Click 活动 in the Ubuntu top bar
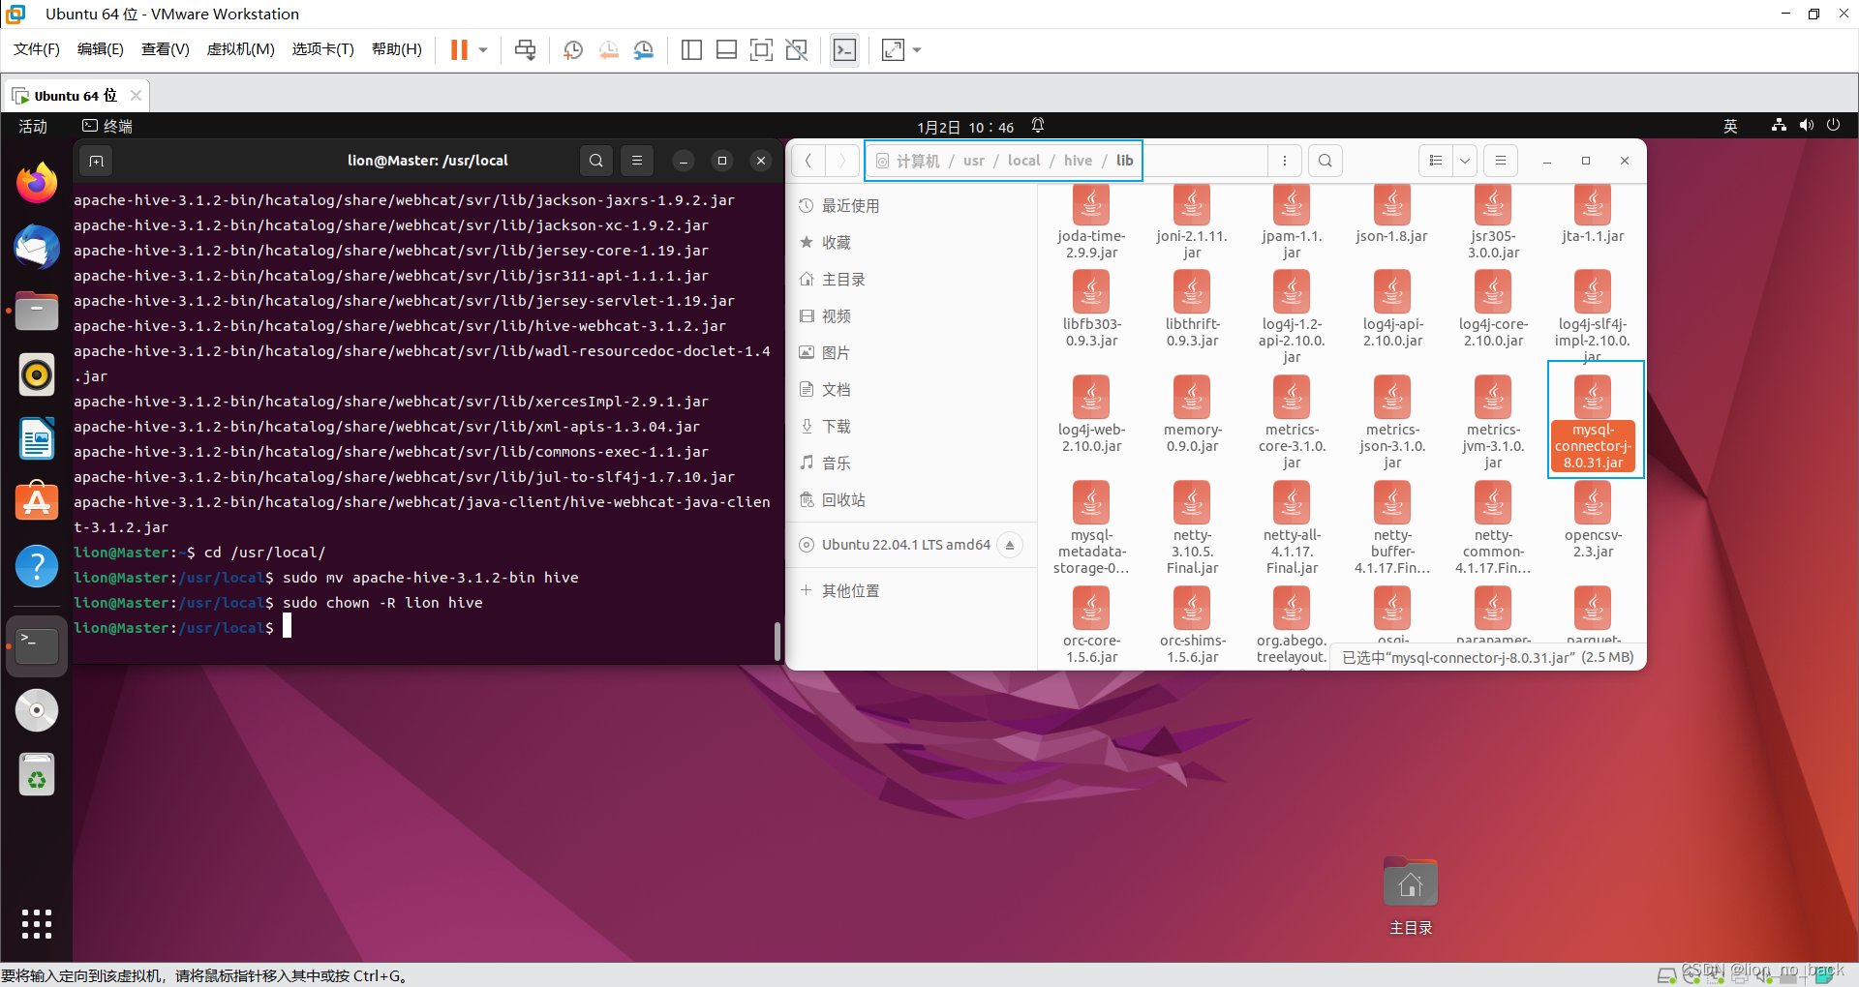Viewport: 1859px width, 987px height. pos(33,126)
